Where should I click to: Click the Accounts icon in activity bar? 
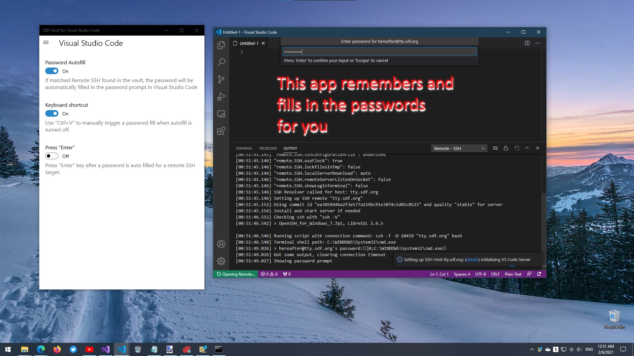click(x=221, y=244)
